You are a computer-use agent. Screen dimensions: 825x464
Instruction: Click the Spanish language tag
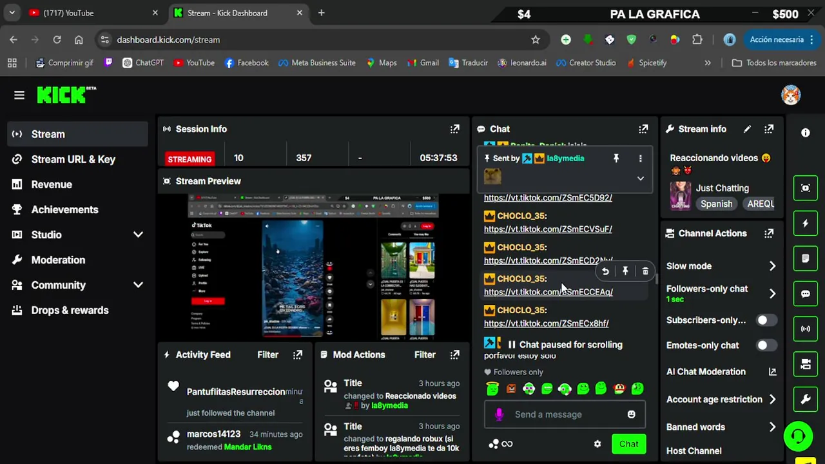pyautogui.click(x=717, y=204)
